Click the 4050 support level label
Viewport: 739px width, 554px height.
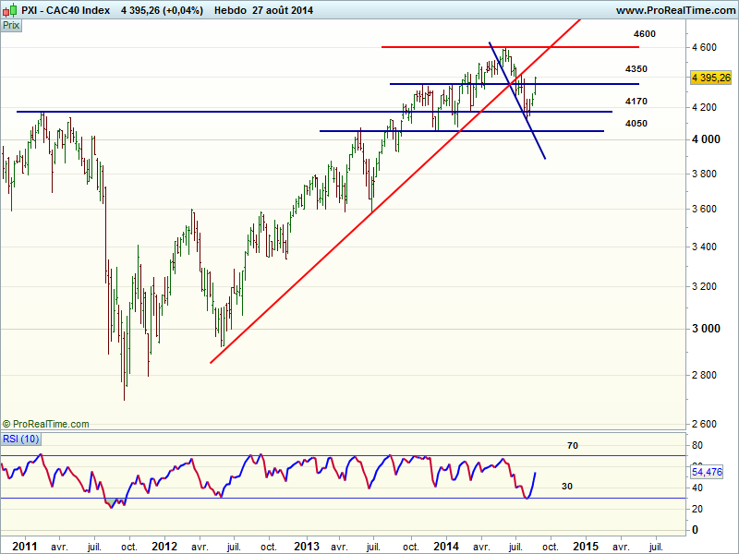(636, 124)
